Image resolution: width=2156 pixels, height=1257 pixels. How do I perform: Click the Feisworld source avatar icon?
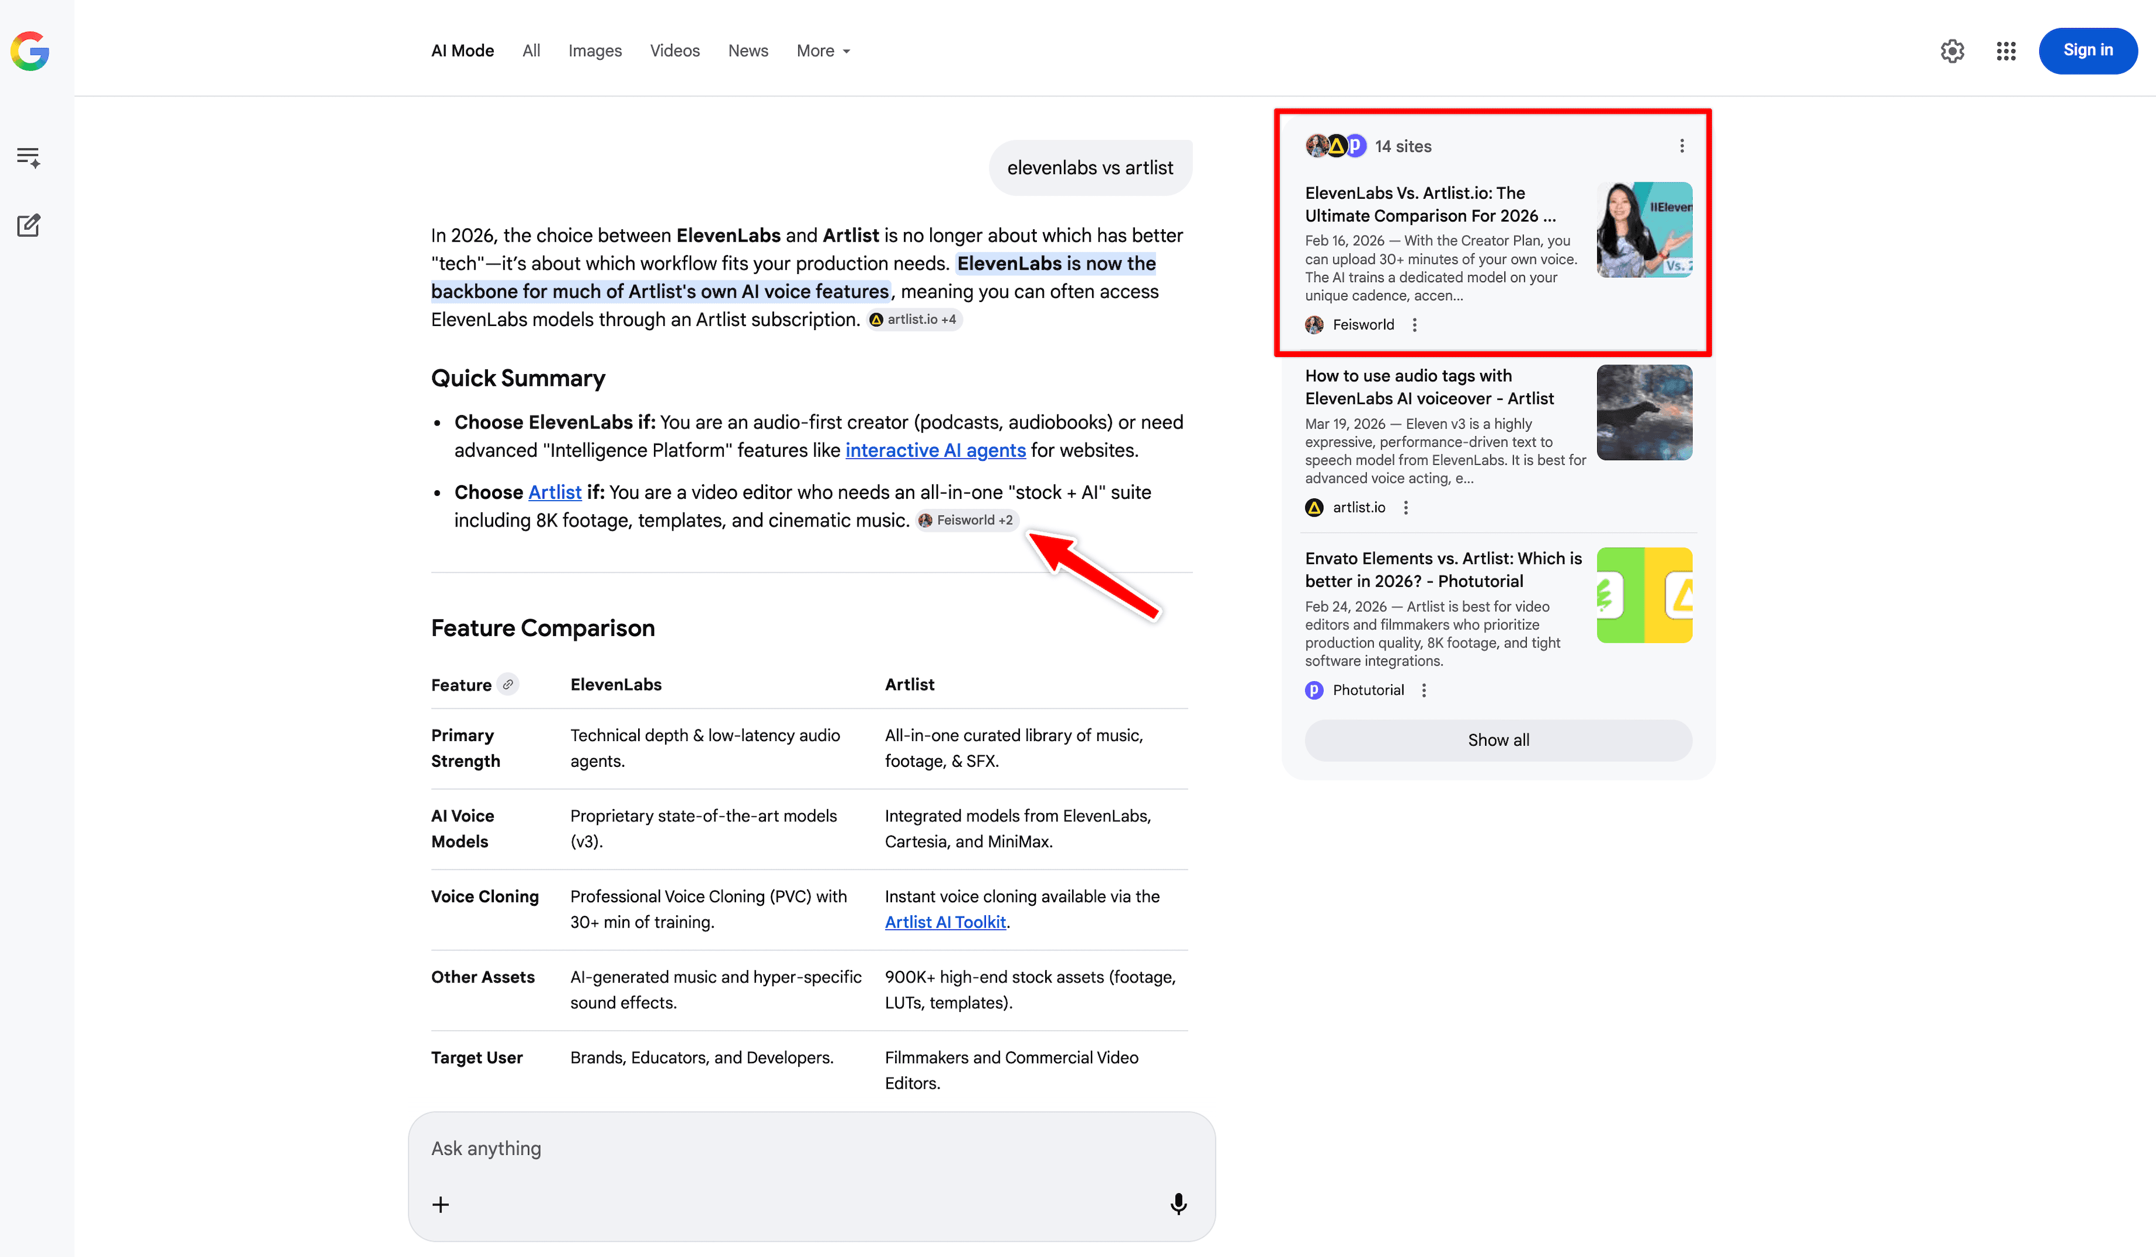pyautogui.click(x=1314, y=325)
